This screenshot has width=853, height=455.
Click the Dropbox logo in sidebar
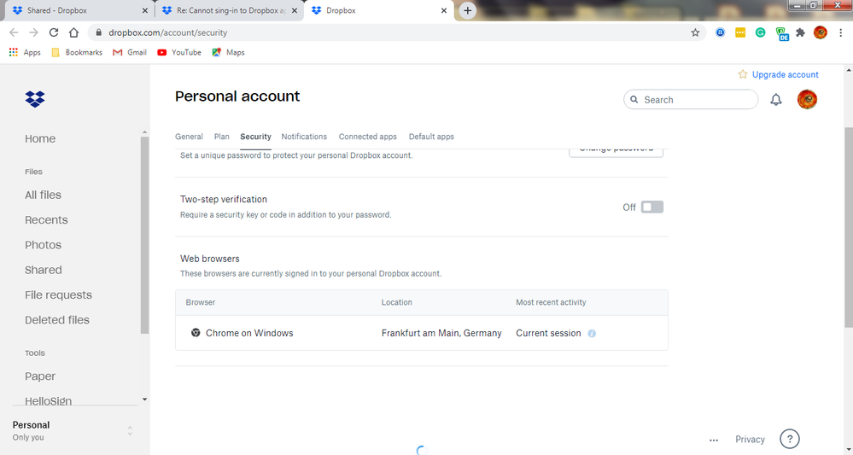pos(35,99)
